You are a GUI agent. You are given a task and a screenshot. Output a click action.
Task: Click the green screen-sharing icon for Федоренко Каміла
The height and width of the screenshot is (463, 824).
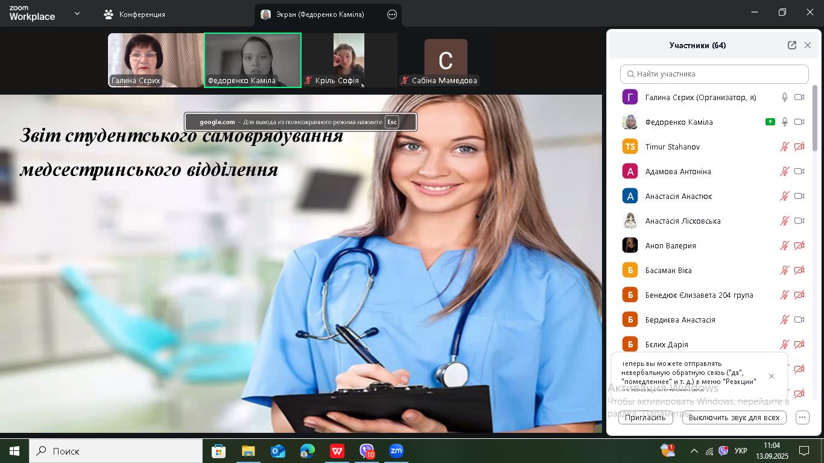pyautogui.click(x=770, y=122)
